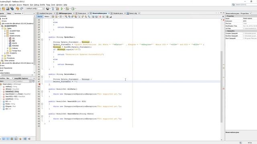This screenshot has height=144, width=257.
Task: Click the red error marker at line 48
Action: point(39,84)
